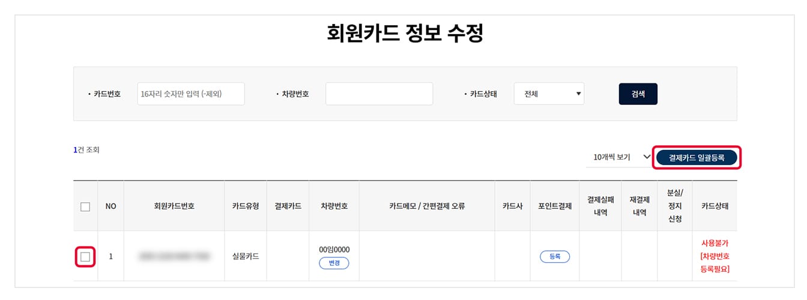The image size is (807, 300).
Task: Click the 1건 조회 result count
Action: (86, 150)
